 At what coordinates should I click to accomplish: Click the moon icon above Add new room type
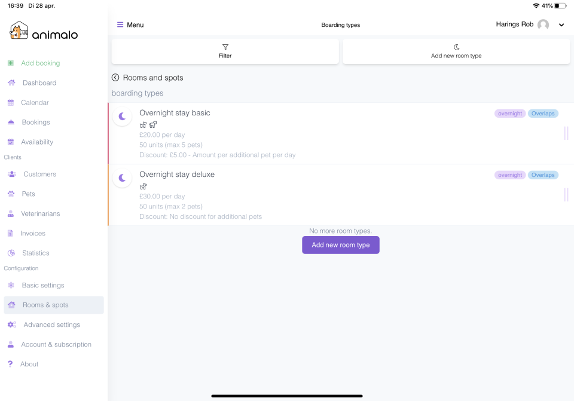[456, 47]
